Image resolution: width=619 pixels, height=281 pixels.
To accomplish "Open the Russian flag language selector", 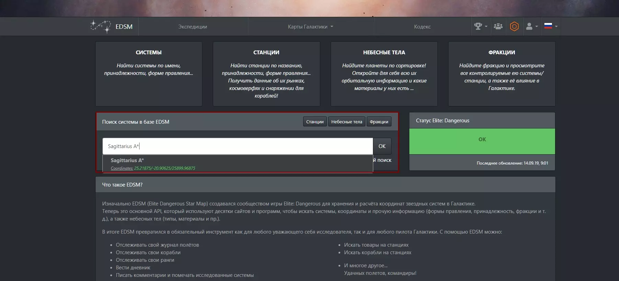I will click(x=551, y=26).
